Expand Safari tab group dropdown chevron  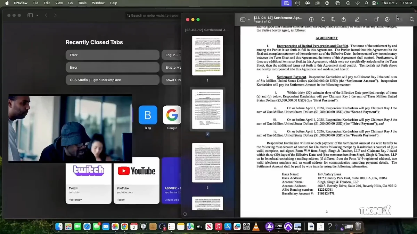37,15
